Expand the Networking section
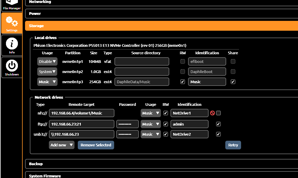298x178 pixels. pos(162,2)
